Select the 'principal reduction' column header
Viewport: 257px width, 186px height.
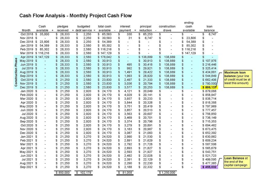point(145,28)
